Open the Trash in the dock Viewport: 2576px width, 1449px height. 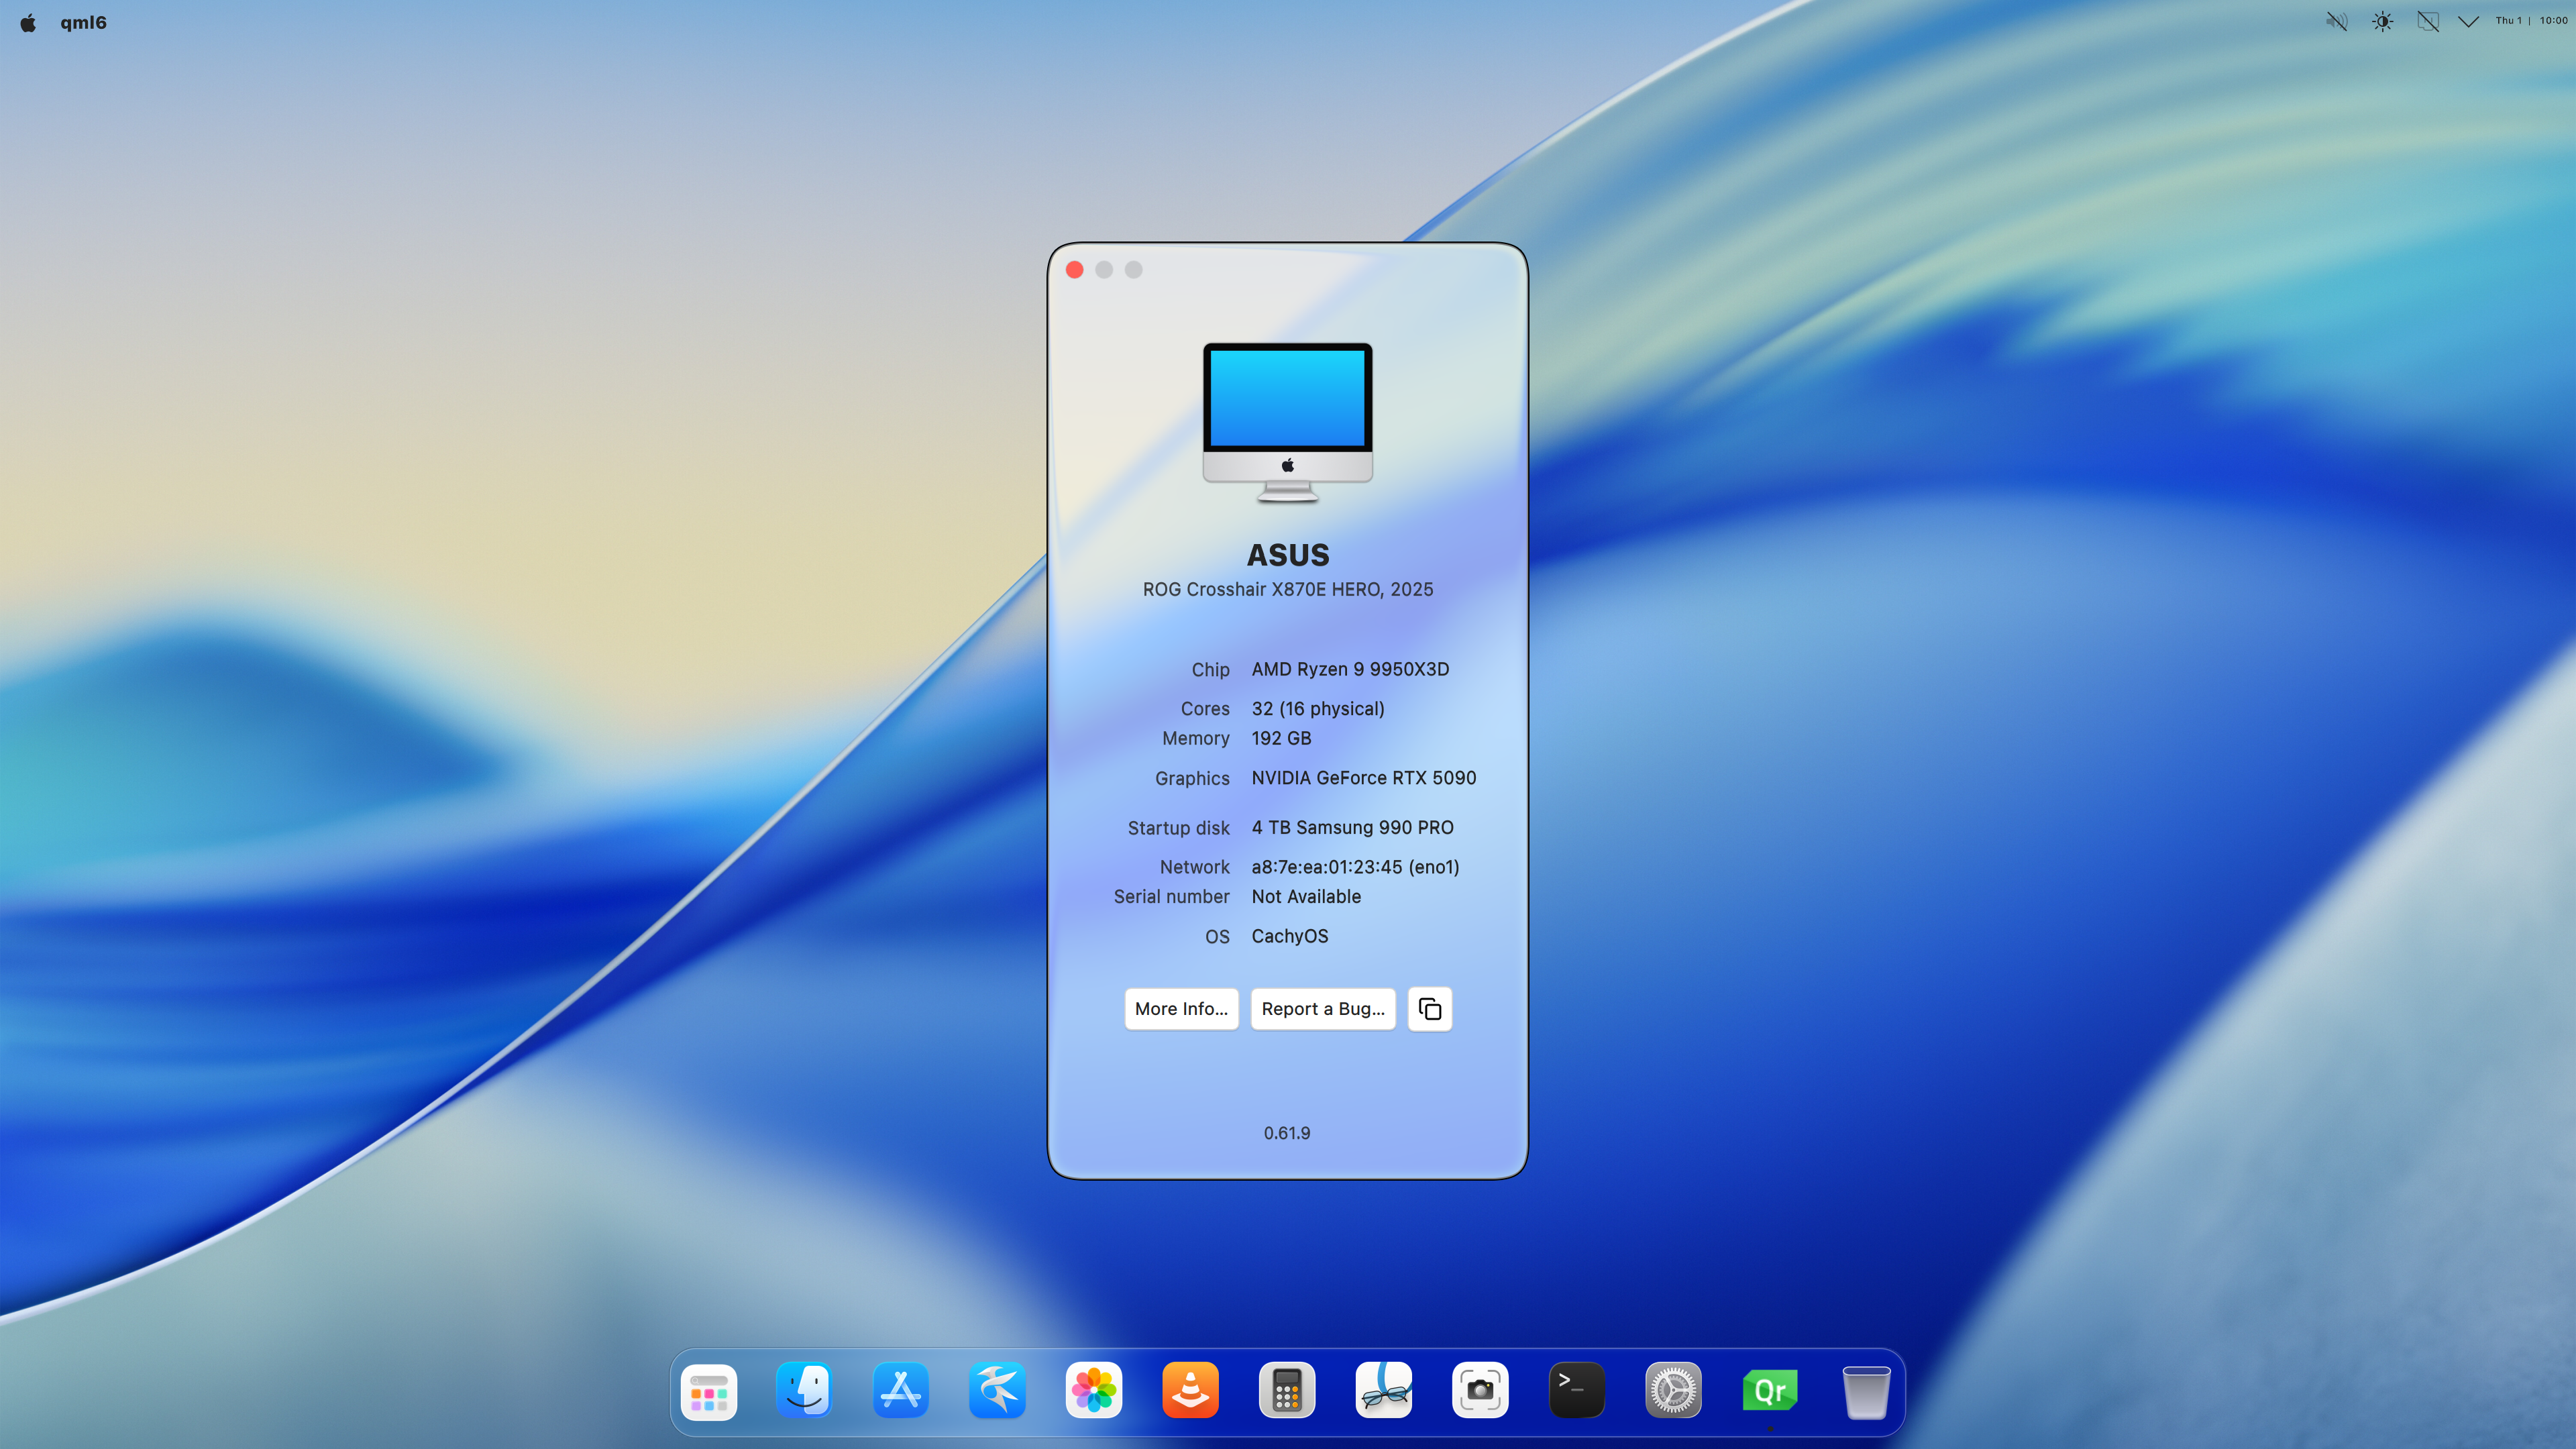[x=1866, y=1391]
